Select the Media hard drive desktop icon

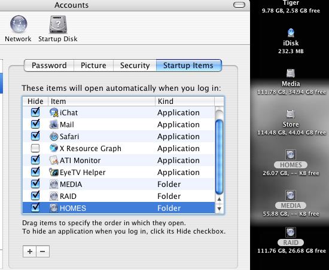(291, 73)
